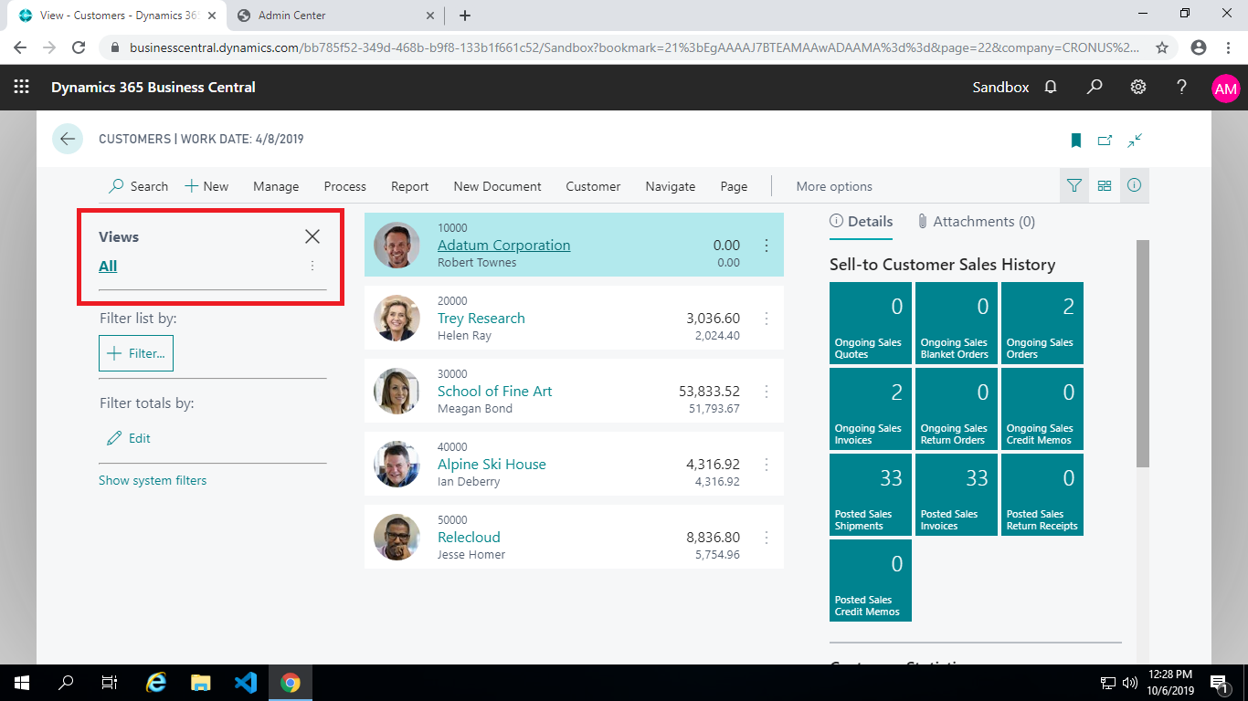The image size is (1248, 701).
Task: Open Trey Research row options
Action: tap(767, 318)
